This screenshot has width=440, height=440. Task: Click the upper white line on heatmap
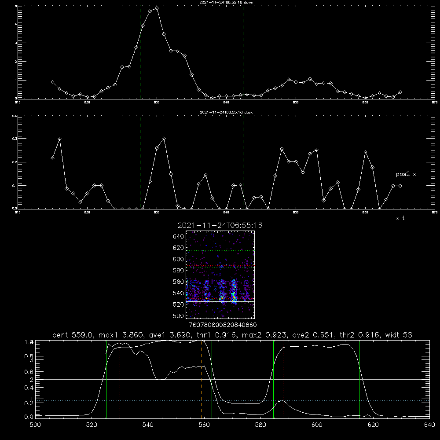coord(220,248)
